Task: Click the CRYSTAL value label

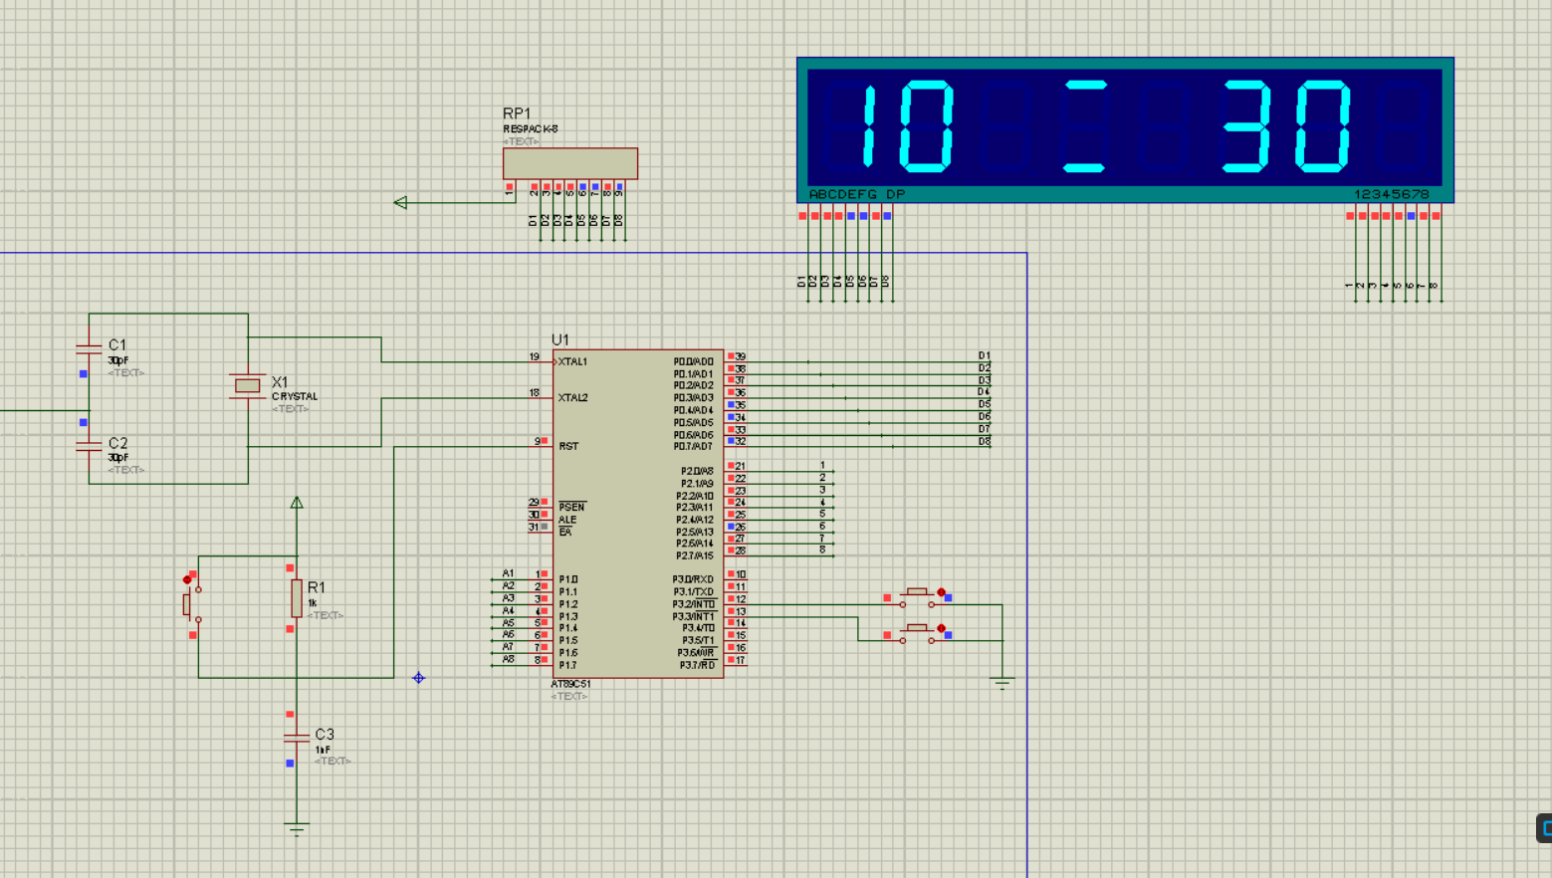Action: click(295, 396)
